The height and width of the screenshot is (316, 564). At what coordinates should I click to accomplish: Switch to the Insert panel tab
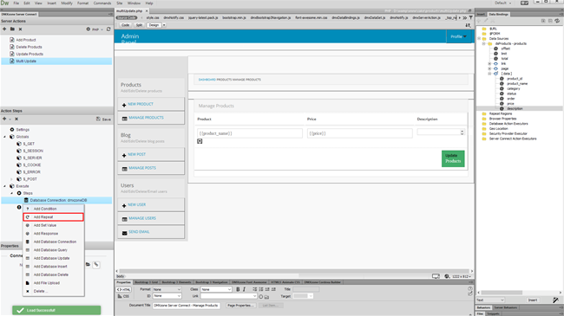click(481, 15)
